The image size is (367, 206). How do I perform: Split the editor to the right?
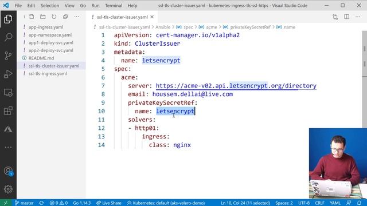[x=346, y=17]
